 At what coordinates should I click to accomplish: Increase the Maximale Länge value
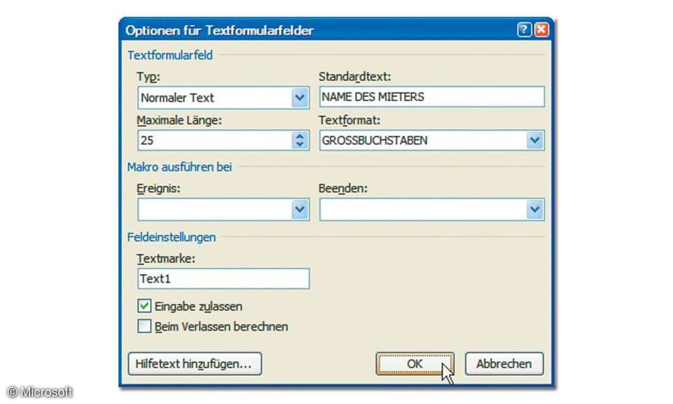(x=301, y=136)
